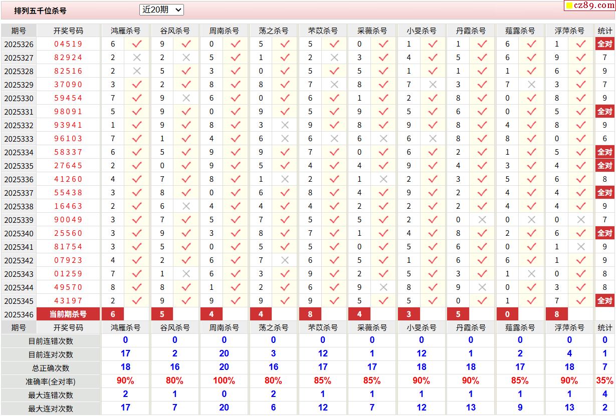This screenshot has height=416, width=616.
Task: Click the red kill number 0 in row 2025346
Action: [508, 314]
